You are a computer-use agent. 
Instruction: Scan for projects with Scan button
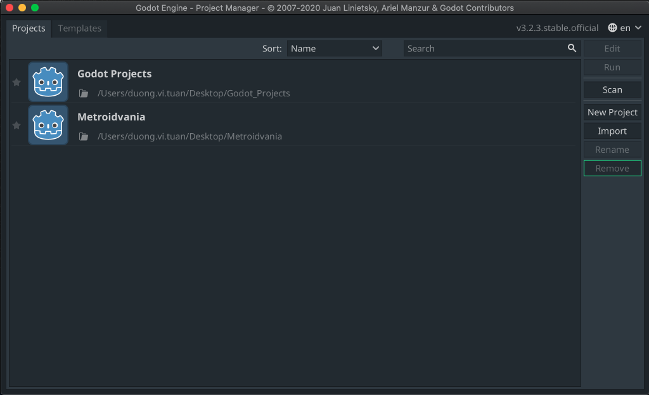point(612,89)
